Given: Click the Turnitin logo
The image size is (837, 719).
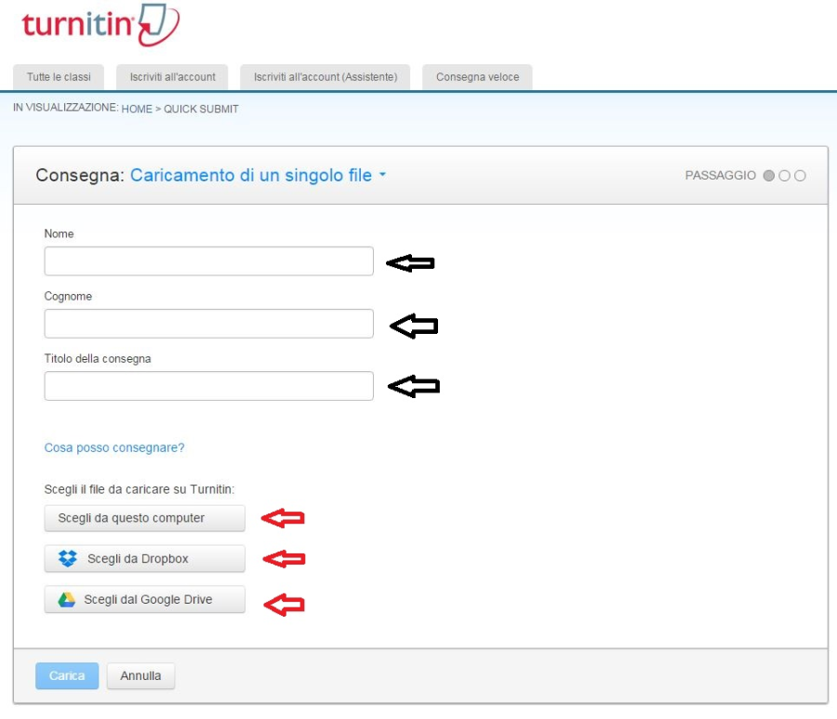Looking at the screenshot, I should (x=100, y=24).
